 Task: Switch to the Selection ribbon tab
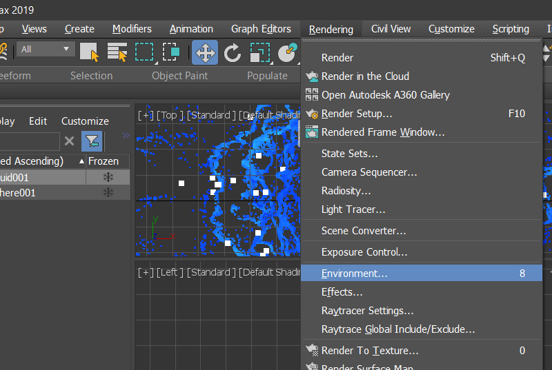(92, 76)
